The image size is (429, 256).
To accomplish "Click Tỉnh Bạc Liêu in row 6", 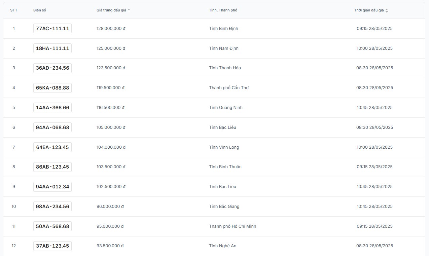I will pos(222,127).
